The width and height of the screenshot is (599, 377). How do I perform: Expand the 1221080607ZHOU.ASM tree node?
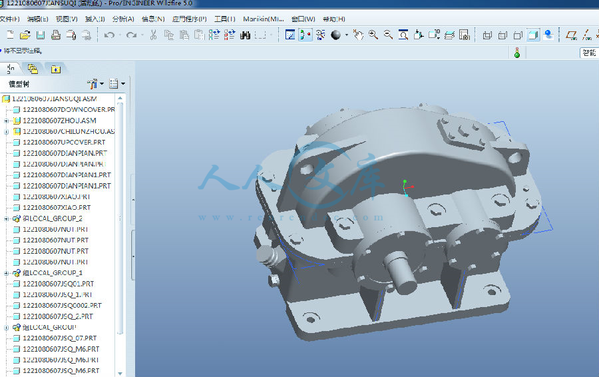coord(6,121)
